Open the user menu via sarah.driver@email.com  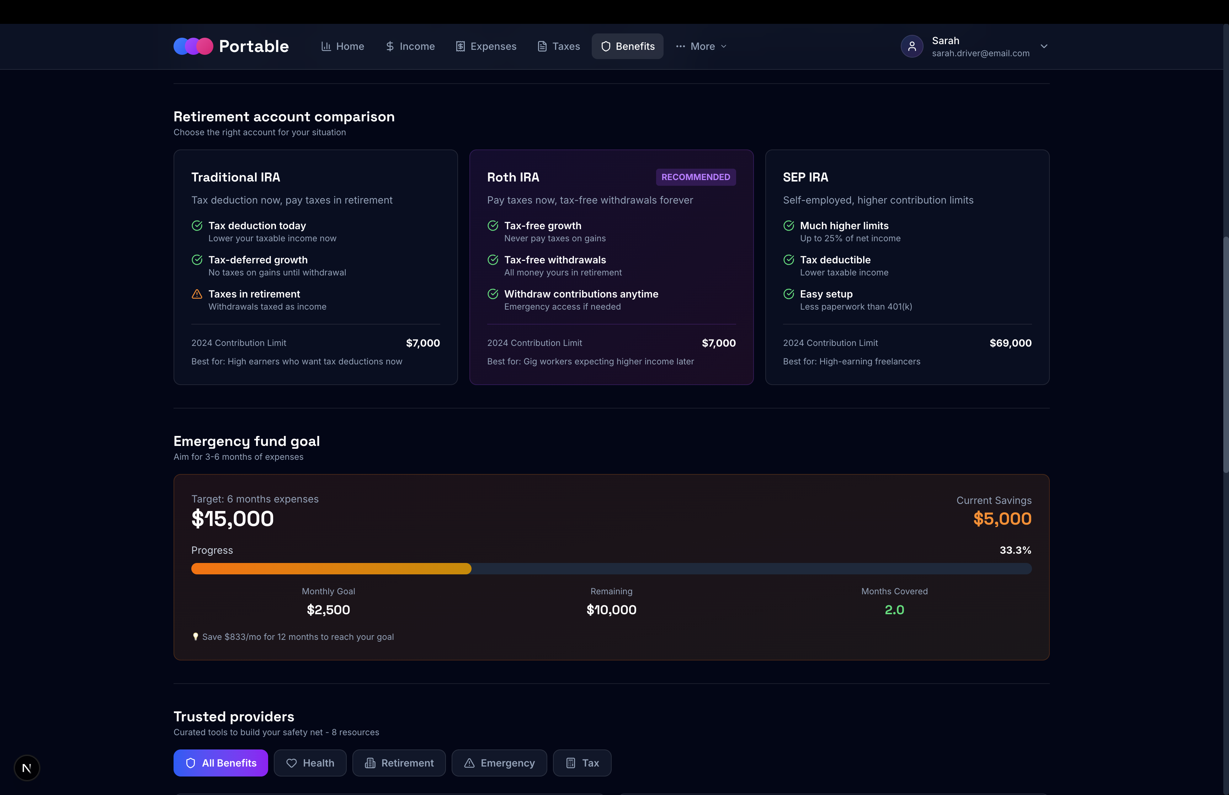(x=980, y=53)
